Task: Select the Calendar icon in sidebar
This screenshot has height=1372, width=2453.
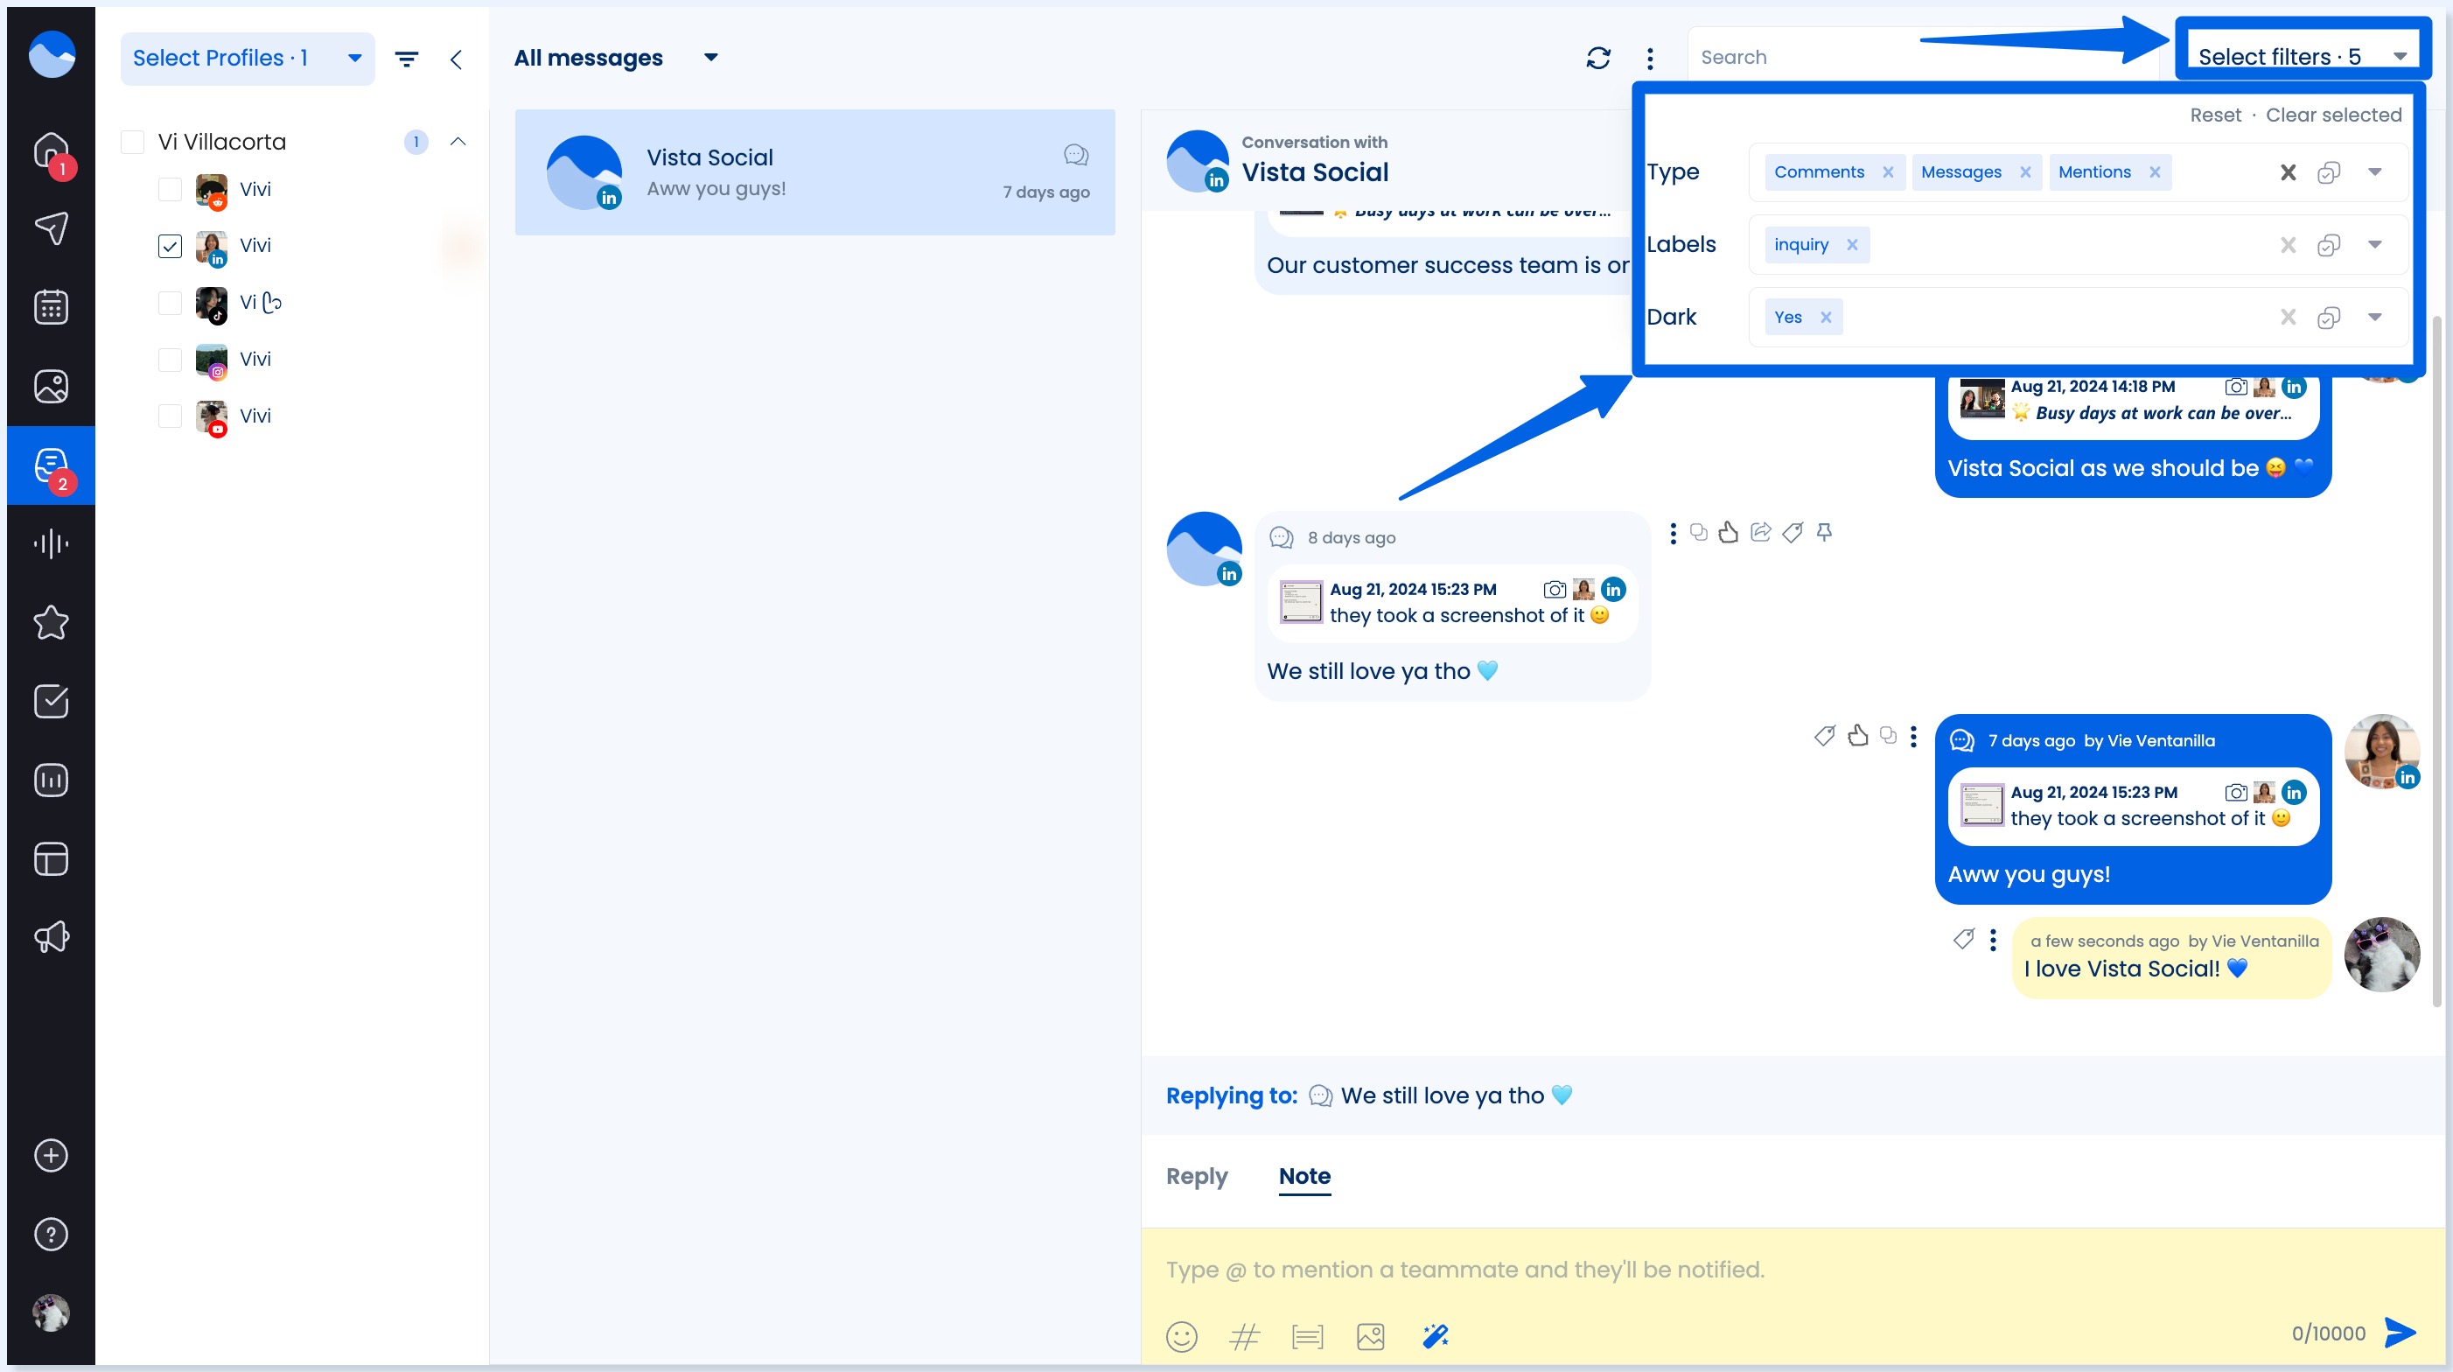Action: (x=51, y=306)
